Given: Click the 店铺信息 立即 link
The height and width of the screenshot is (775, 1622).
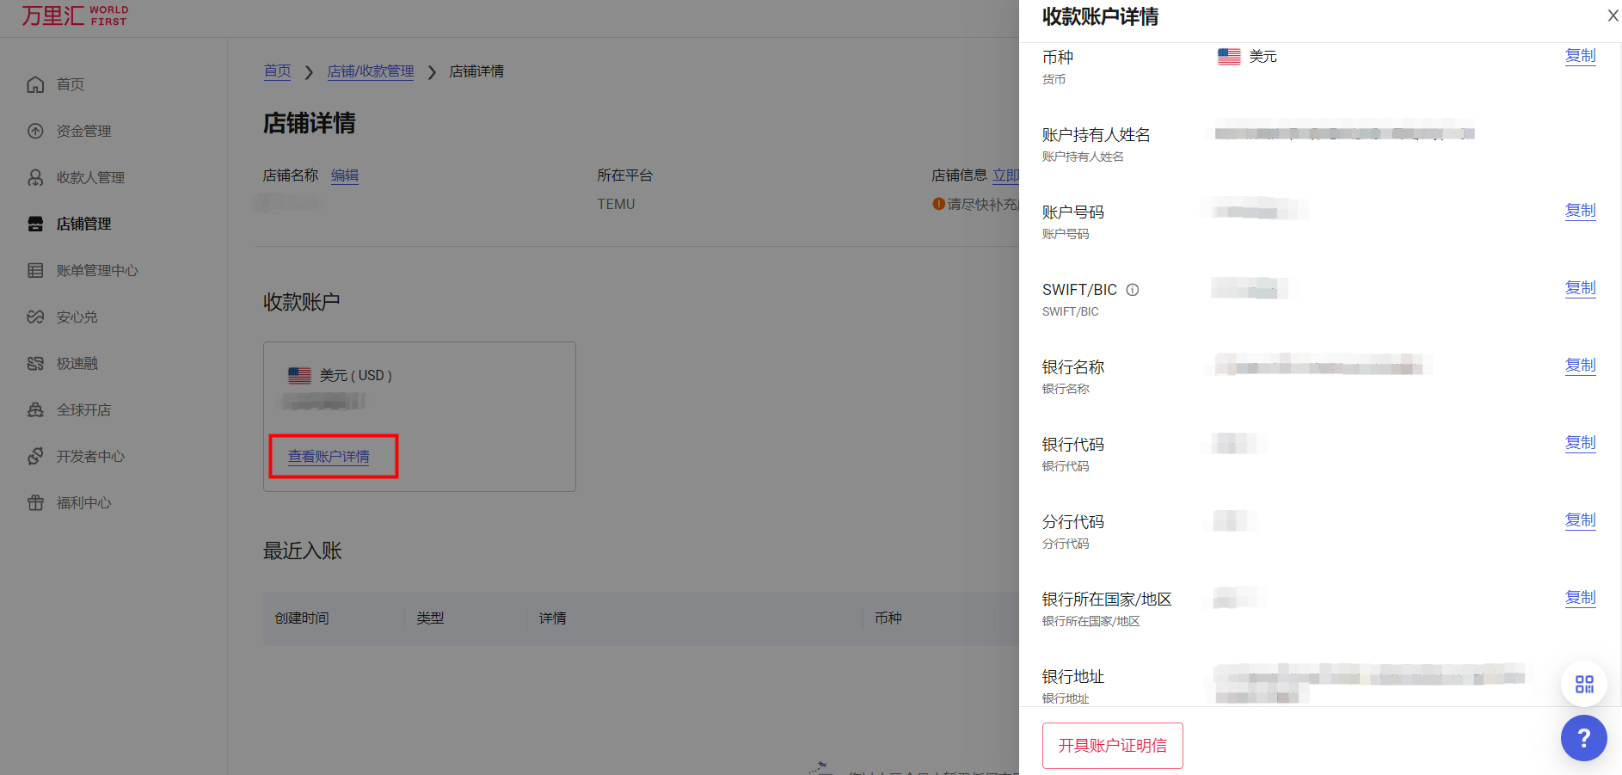Looking at the screenshot, I should [x=1005, y=175].
